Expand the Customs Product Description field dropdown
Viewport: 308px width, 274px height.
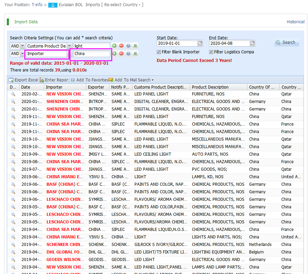coord(69,46)
